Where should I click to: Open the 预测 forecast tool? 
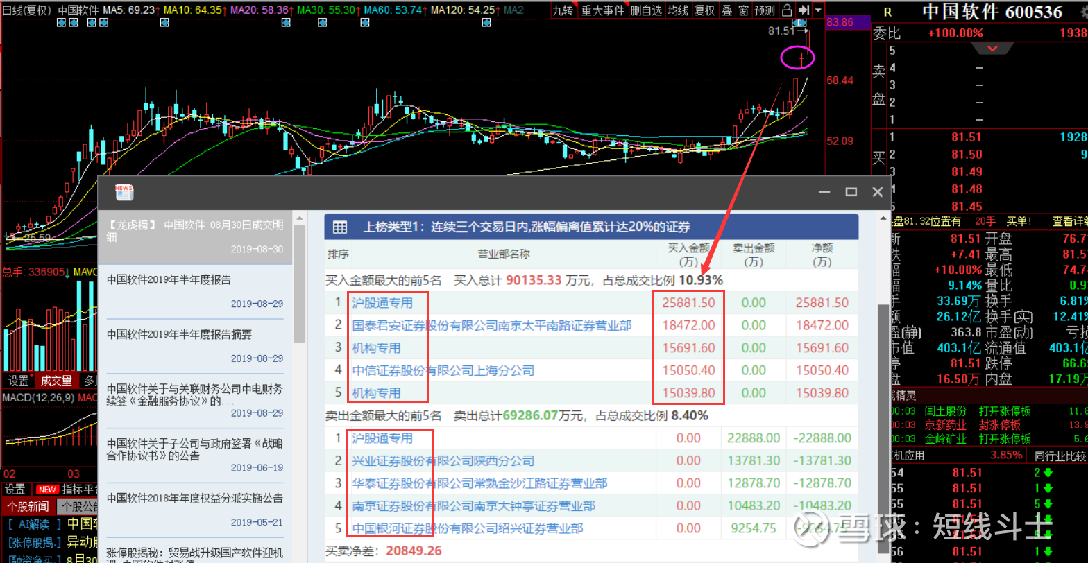pos(765,10)
